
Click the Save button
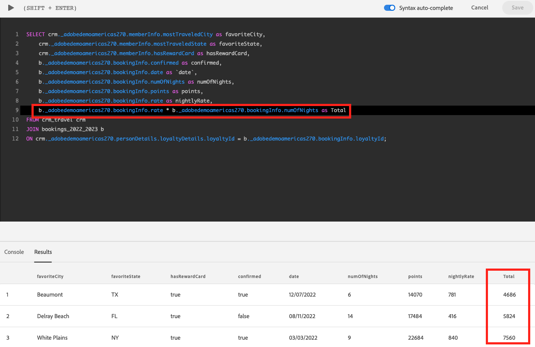coord(517,8)
